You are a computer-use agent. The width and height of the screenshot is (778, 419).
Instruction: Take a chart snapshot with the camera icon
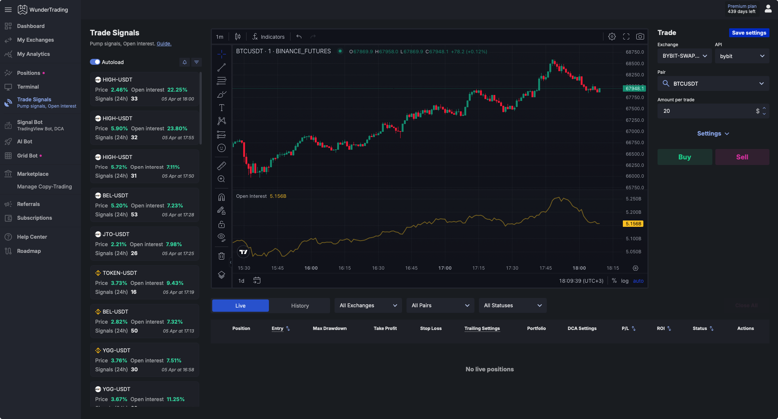tap(640, 36)
